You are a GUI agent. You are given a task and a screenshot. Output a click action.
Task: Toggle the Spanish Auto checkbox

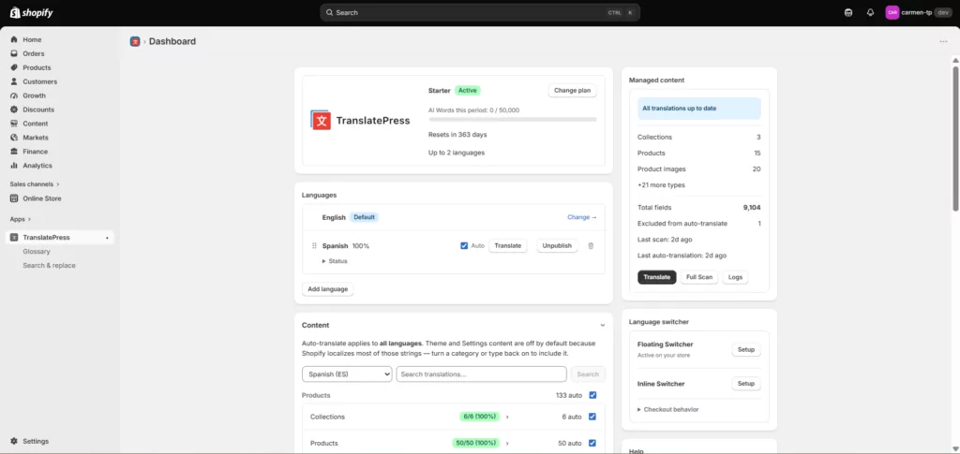(464, 245)
